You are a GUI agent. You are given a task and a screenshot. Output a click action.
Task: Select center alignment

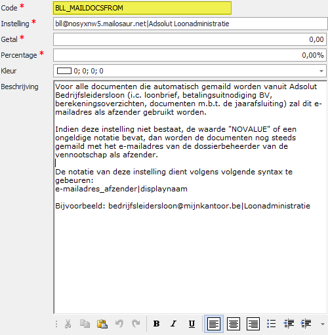click(x=234, y=324)
